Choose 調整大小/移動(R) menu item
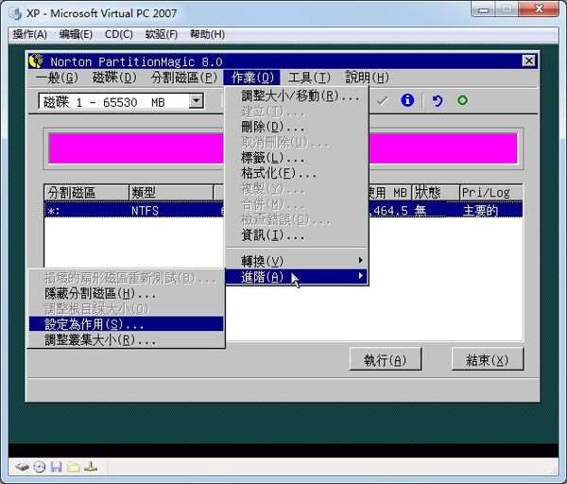This screenshot has width=567, height=484. coord(297,96)
